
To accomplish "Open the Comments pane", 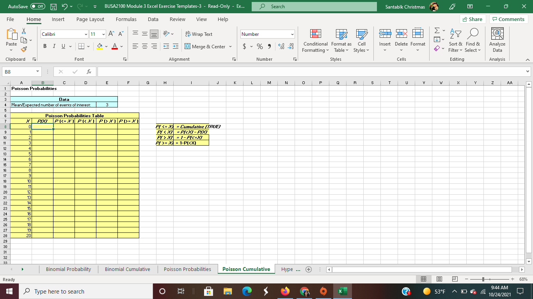I will (x=508, y=19).
